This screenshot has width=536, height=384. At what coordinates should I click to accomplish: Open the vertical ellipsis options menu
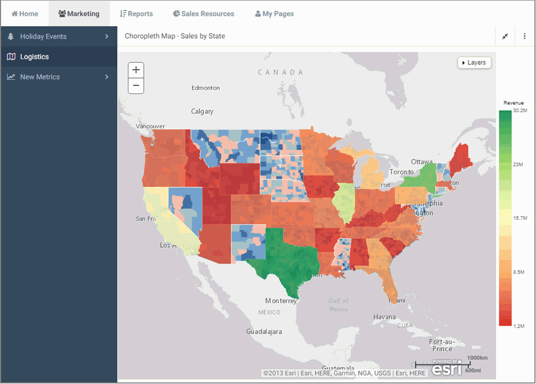click(525, 36)
